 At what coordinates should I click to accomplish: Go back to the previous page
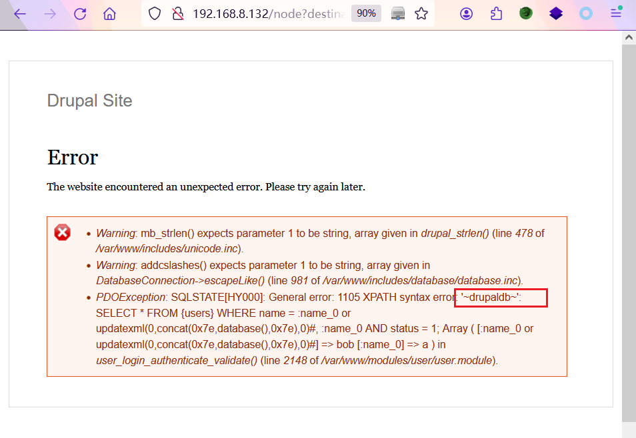point(19,14)
